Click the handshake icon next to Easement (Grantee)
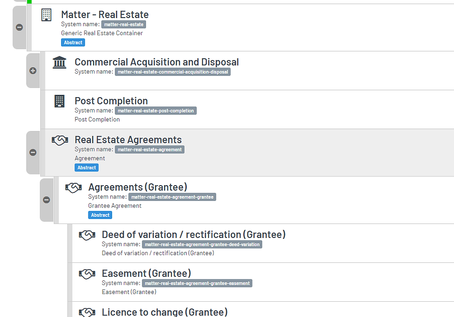Viewport: 454px width, 317px height. (87, 273)
